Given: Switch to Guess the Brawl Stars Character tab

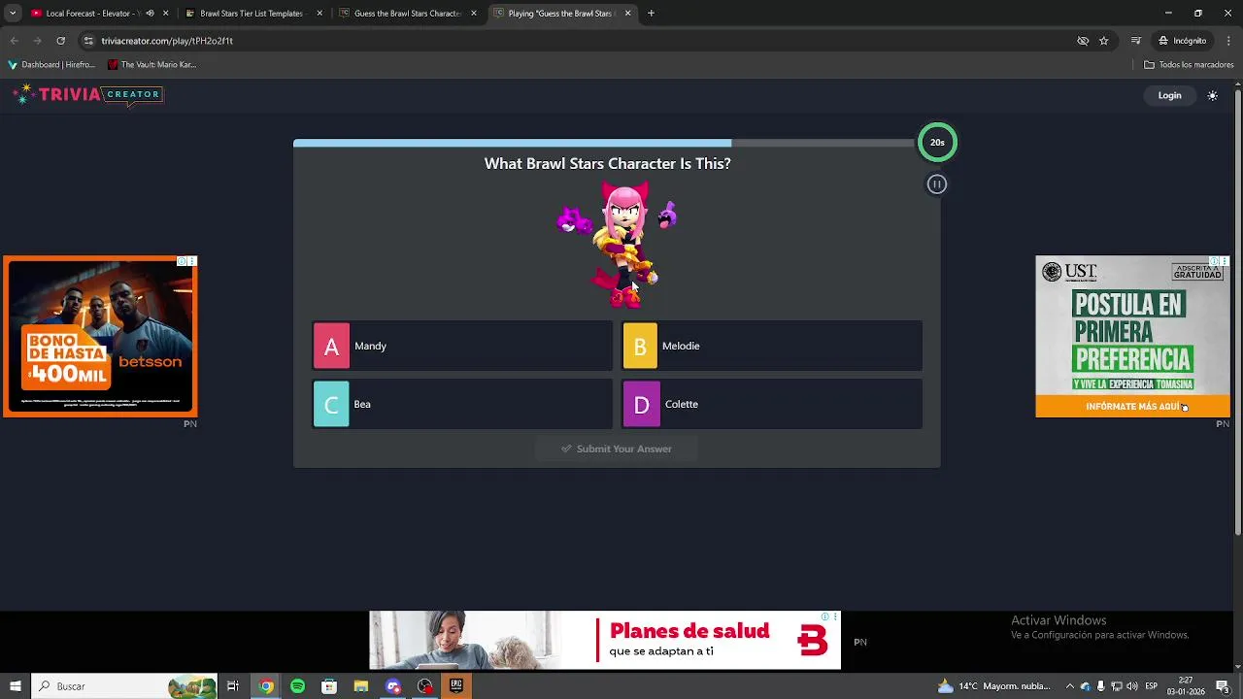Looking at the screenshot, I should [x=406, y=14].
